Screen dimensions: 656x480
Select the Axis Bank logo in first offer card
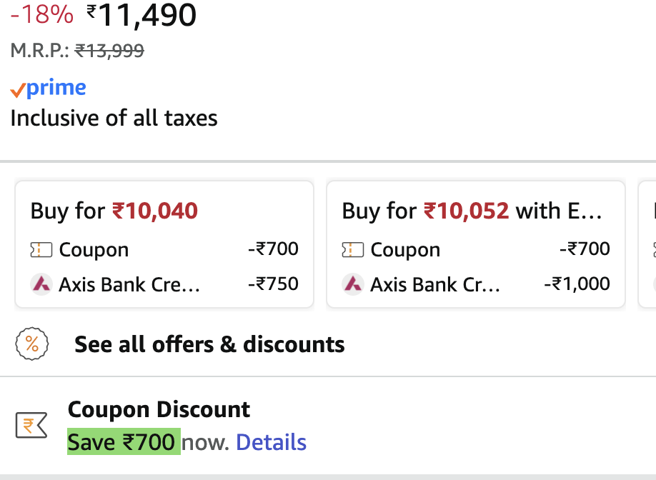pos(41,284)
